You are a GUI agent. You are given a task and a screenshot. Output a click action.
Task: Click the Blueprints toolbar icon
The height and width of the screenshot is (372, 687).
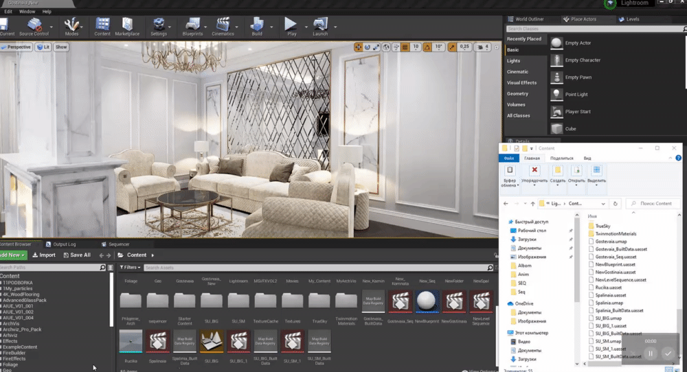pos(192,26)
